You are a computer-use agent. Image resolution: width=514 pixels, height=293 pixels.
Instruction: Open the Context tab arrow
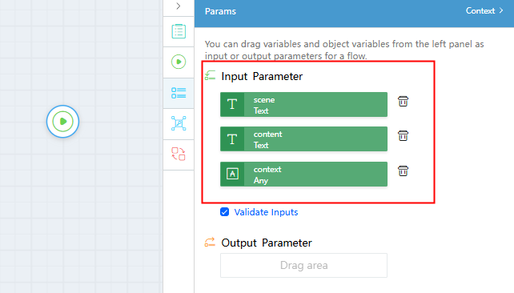click(x=501, y=10)
